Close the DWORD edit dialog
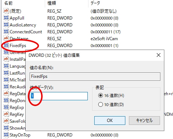 tap(159, 55)
